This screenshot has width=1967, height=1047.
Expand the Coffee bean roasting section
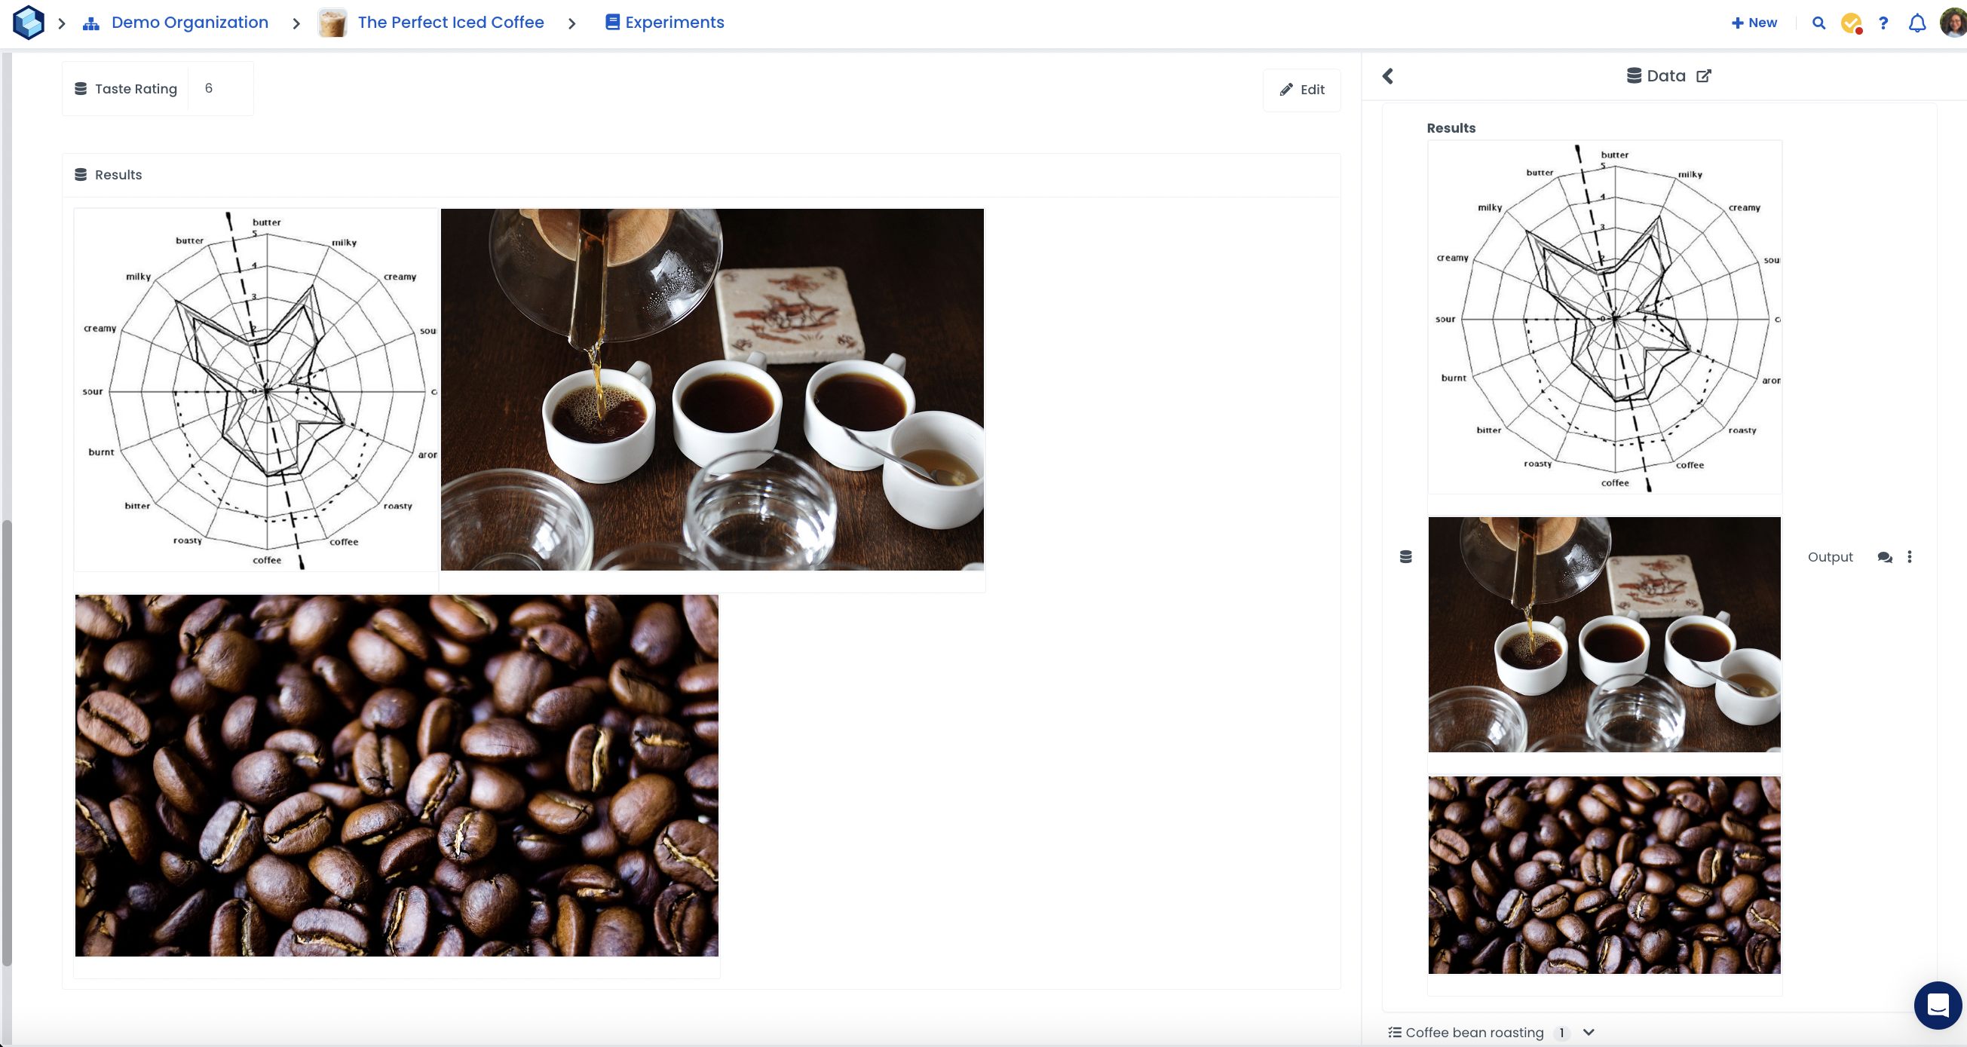tap(1589, 1033)
